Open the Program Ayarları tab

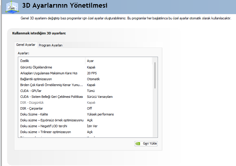pos(50,45)
